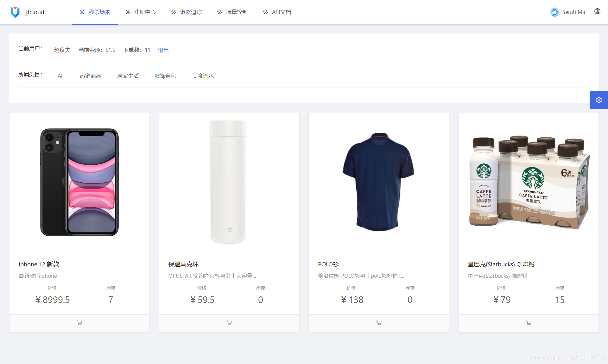
Task: Click the 保温马克杯 title
Action: click(183, 264)
